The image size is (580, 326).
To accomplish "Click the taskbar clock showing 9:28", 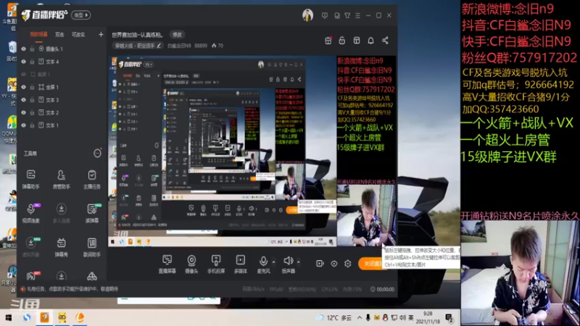I will tap(428, 317).
